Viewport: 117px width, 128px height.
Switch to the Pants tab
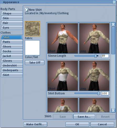click(x=12, y=42)
